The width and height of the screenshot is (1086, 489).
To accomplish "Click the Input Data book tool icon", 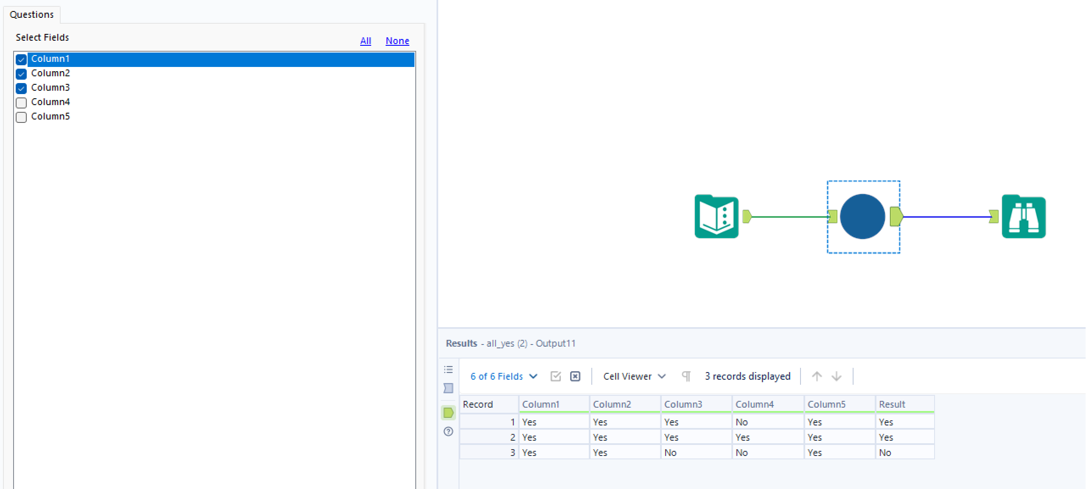I will click(x=717, y=217).
